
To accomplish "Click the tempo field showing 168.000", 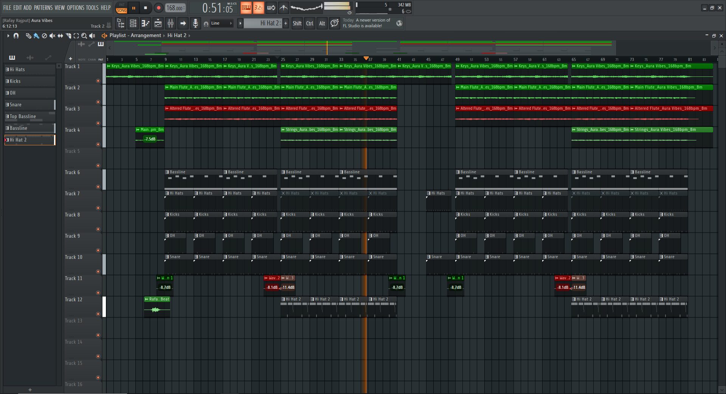I will click(175, 8).
